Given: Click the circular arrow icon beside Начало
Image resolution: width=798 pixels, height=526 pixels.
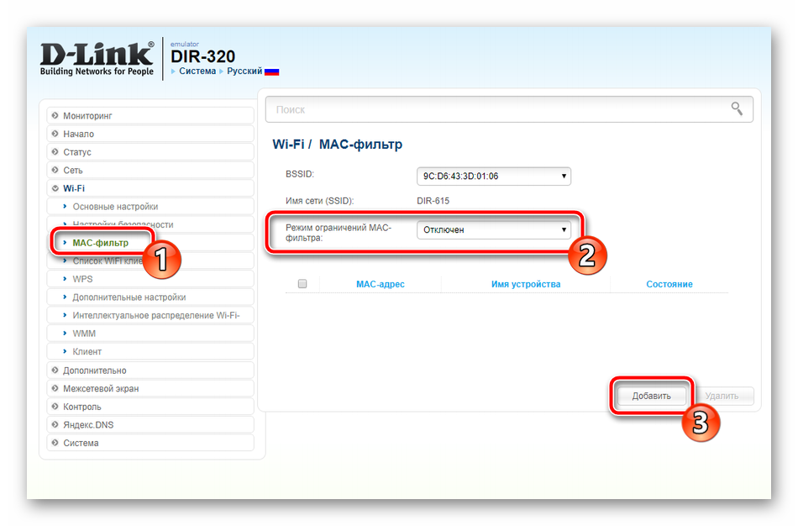Looking at the screenshot, I should [55, 134].
